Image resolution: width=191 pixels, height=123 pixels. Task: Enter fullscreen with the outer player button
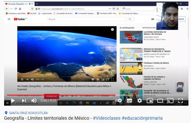coord(180,101)
